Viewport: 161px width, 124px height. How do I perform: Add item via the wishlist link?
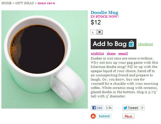[97, 53]
